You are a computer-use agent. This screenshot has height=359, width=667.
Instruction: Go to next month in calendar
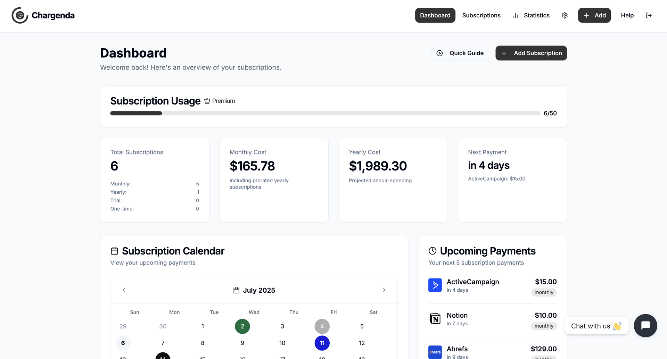click(x=384, y=290)
